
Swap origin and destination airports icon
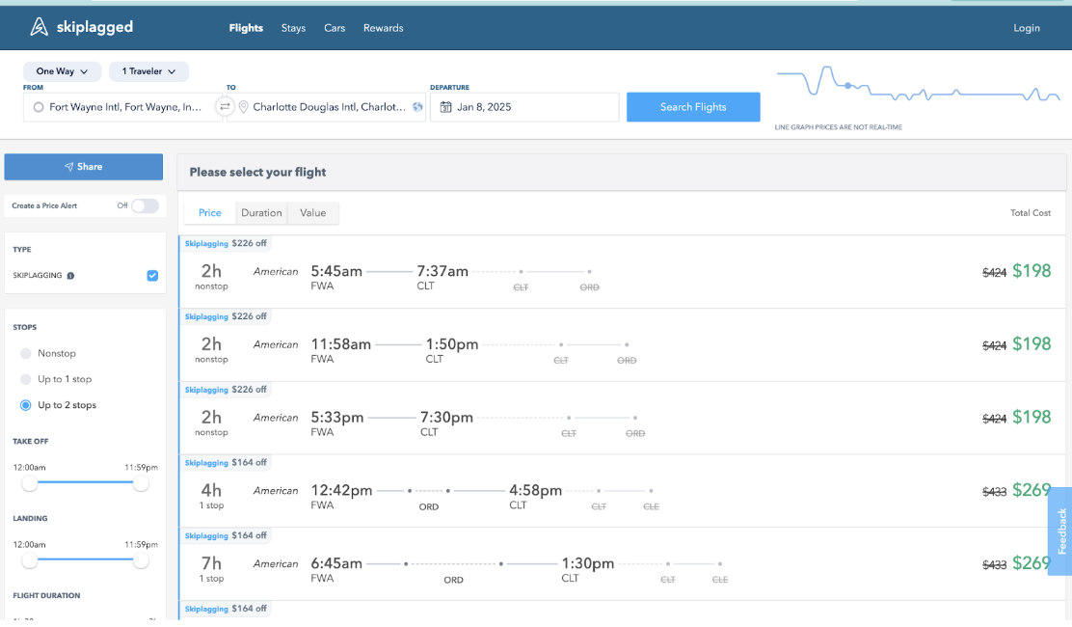pyautogui.click(x=225, y=107)
